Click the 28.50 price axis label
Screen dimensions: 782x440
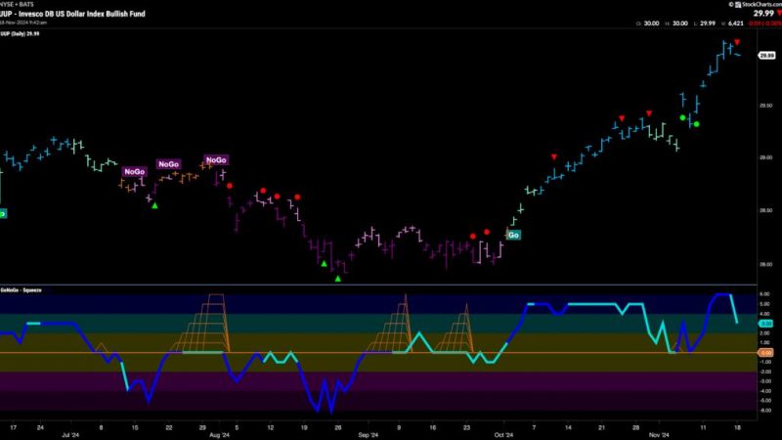point(766,210)
